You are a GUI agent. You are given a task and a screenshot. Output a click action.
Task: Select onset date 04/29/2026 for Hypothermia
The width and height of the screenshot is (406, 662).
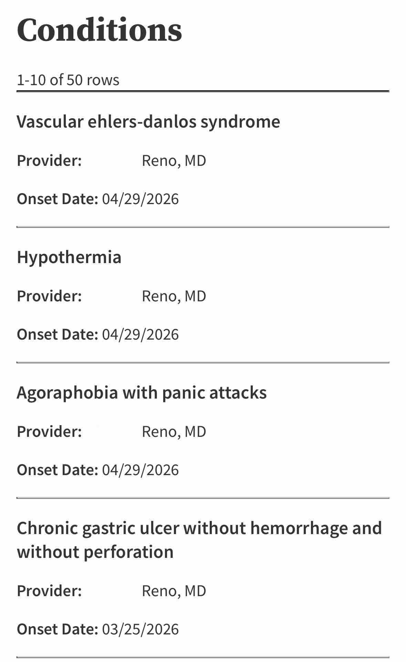[x=140, y=335]
